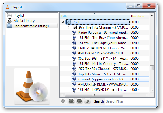Viewport: 163px width, 113px height.
Task: Click the Rock playlist folder icon
Action: (69, 22)
